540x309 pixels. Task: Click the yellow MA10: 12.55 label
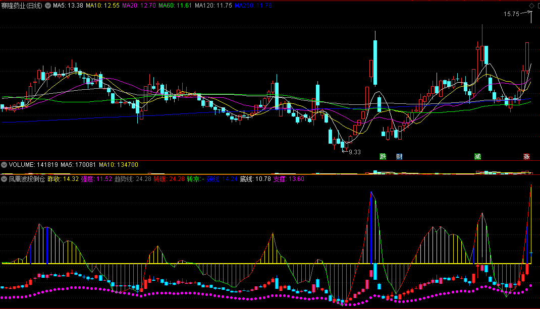102,6
